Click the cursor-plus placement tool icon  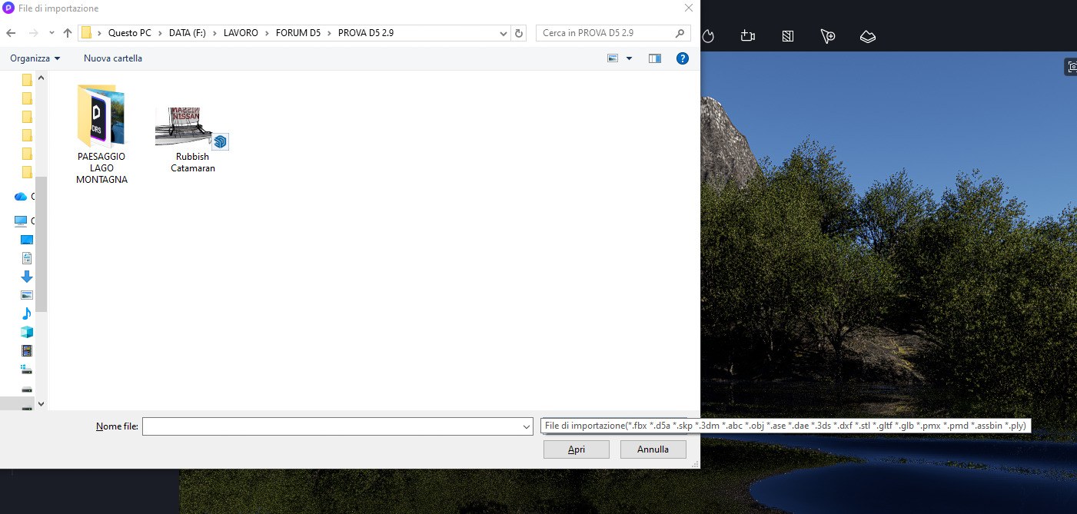click(x=827, y=36)
